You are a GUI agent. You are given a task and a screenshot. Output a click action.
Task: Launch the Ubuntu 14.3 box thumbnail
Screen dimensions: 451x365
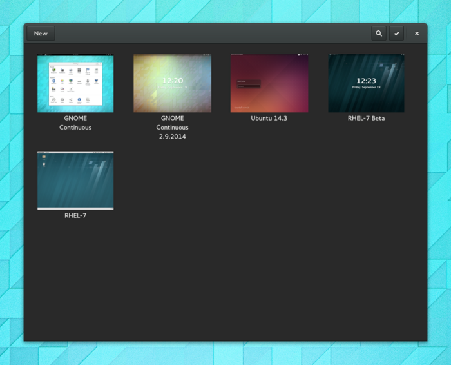[269, 84]
